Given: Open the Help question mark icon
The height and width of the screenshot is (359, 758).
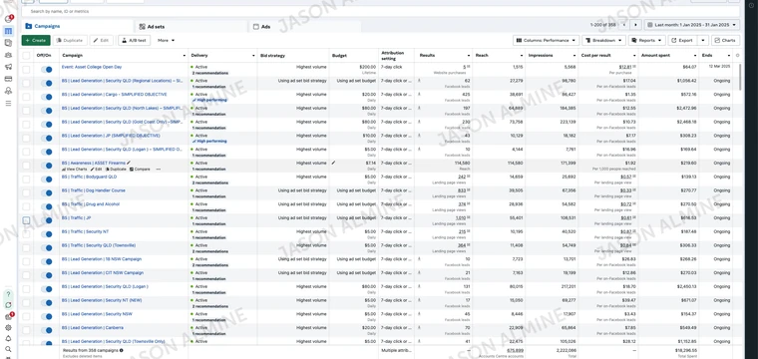Looking at the screenshot, I should pos(8,294).
